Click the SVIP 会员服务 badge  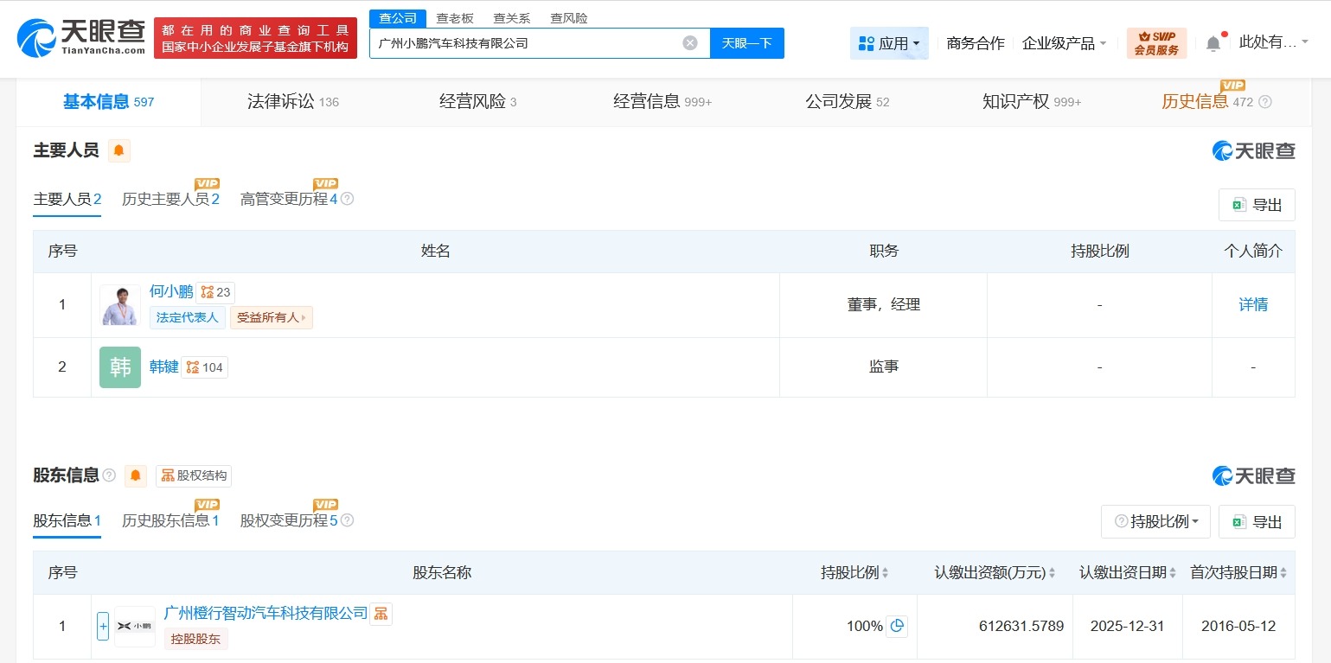[x=1156, y=42]
